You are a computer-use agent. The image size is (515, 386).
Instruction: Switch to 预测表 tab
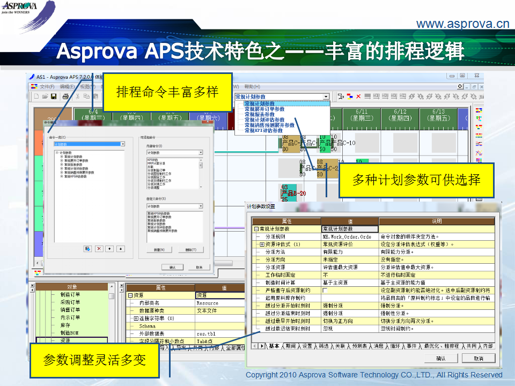[359, 346]
